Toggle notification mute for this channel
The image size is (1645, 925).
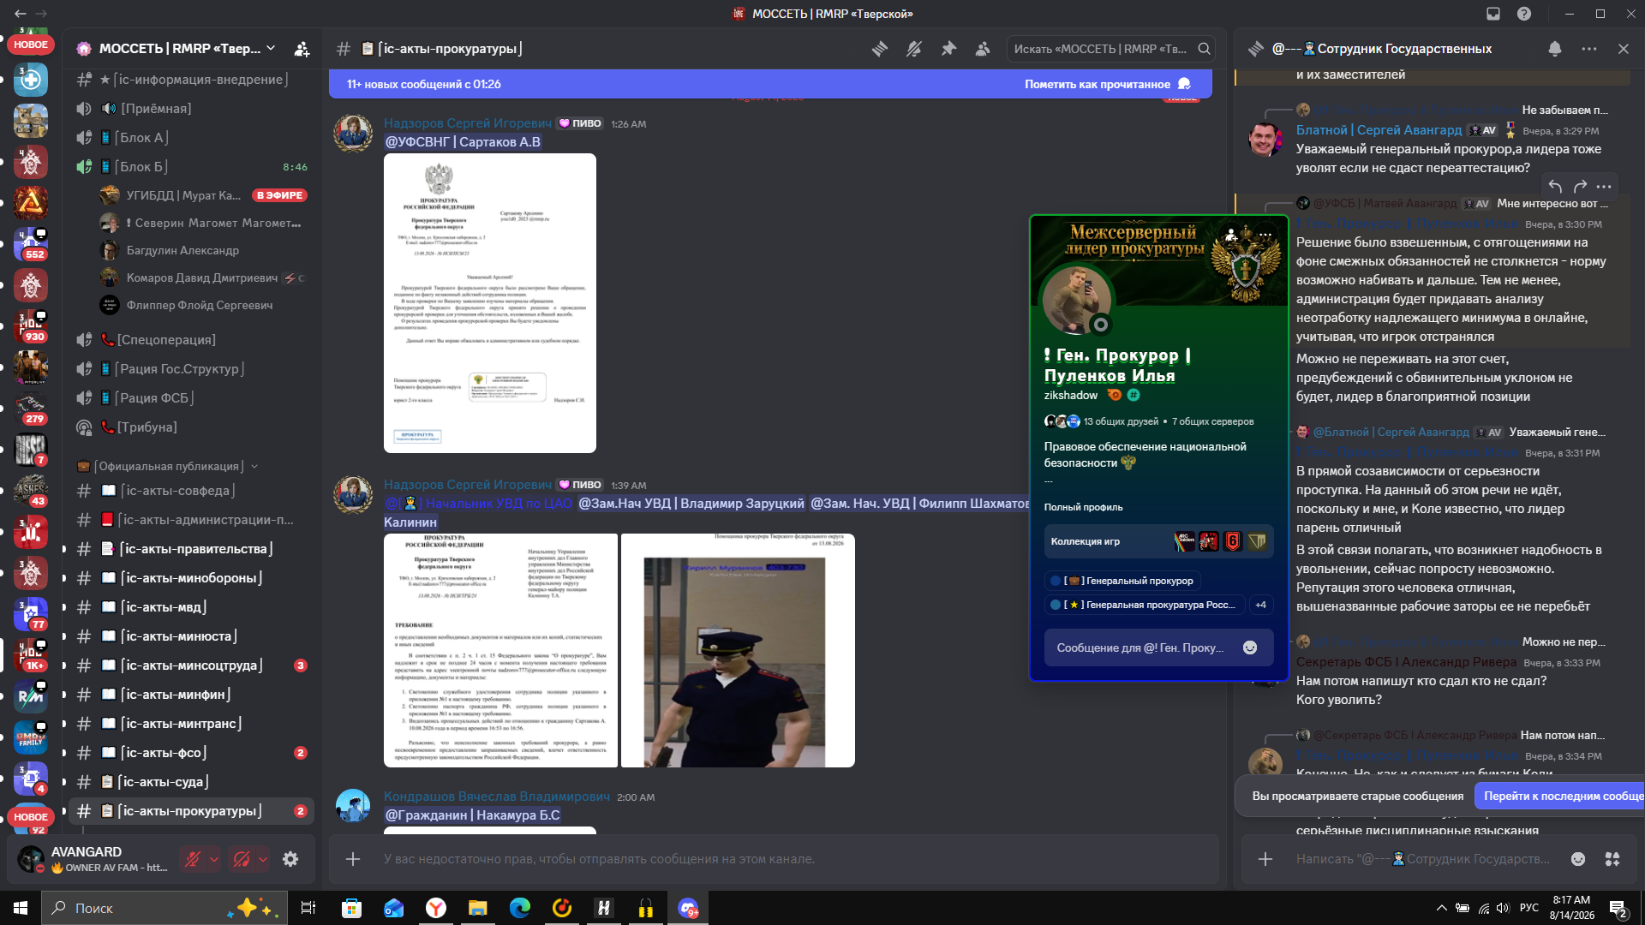(914, 49)
